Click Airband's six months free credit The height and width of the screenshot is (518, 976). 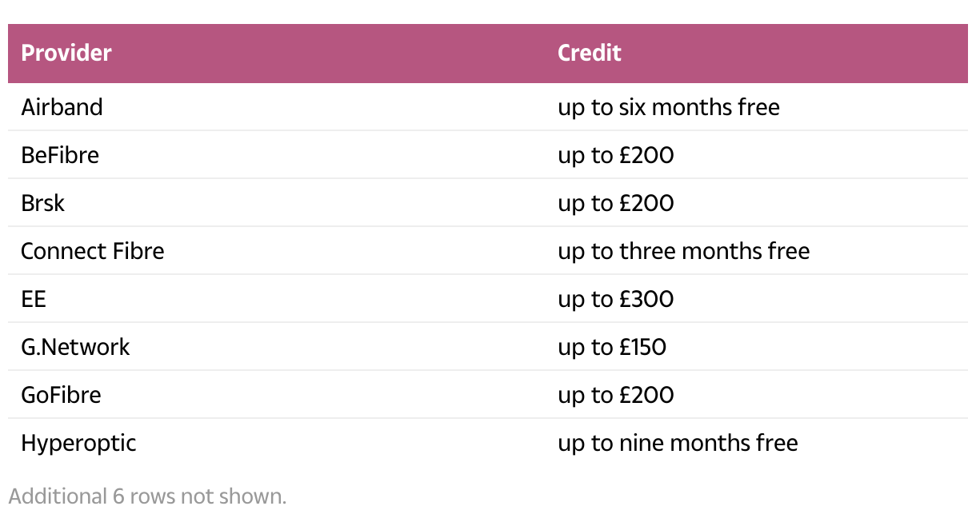(x=669, y=107)
